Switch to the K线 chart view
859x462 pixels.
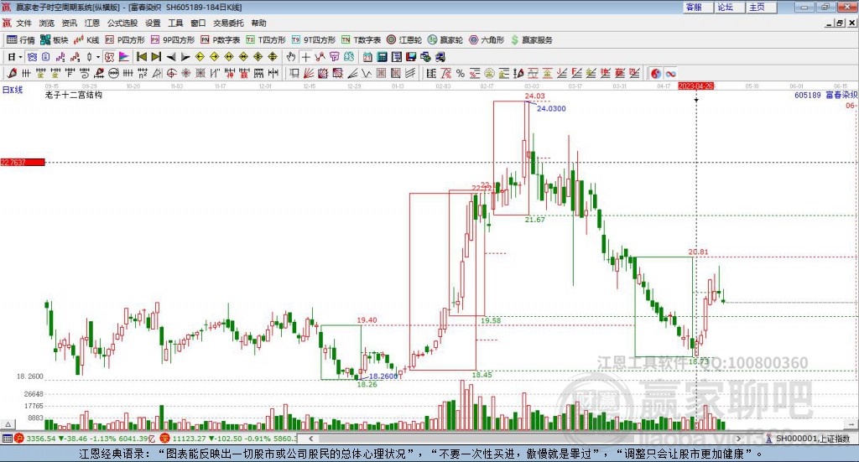tap(86, 40)
